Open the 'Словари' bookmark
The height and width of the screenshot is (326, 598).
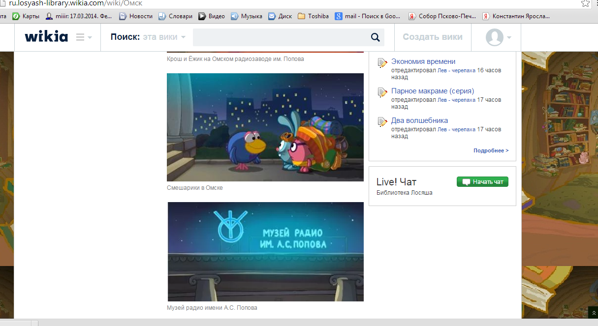coord(175,16)
